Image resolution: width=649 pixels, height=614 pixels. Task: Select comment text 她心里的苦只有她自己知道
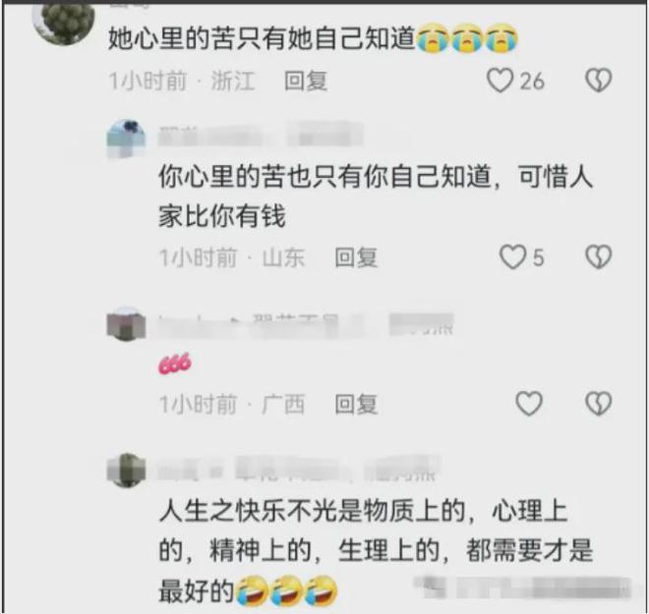pos(262,38)
